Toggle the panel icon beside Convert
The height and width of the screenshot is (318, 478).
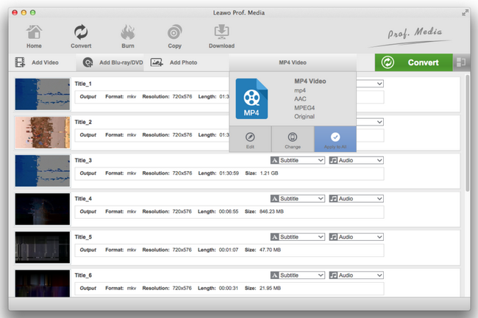pyautogui.click(x=460, y=62)
